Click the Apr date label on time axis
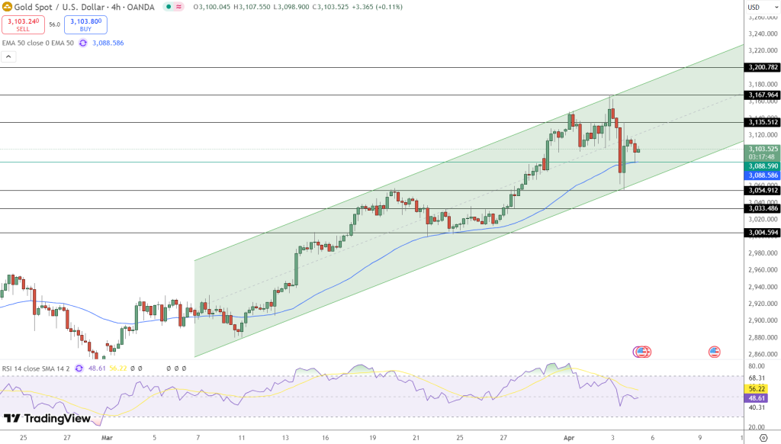The width and height of the screenshot is (781, 444). point(569,438)
